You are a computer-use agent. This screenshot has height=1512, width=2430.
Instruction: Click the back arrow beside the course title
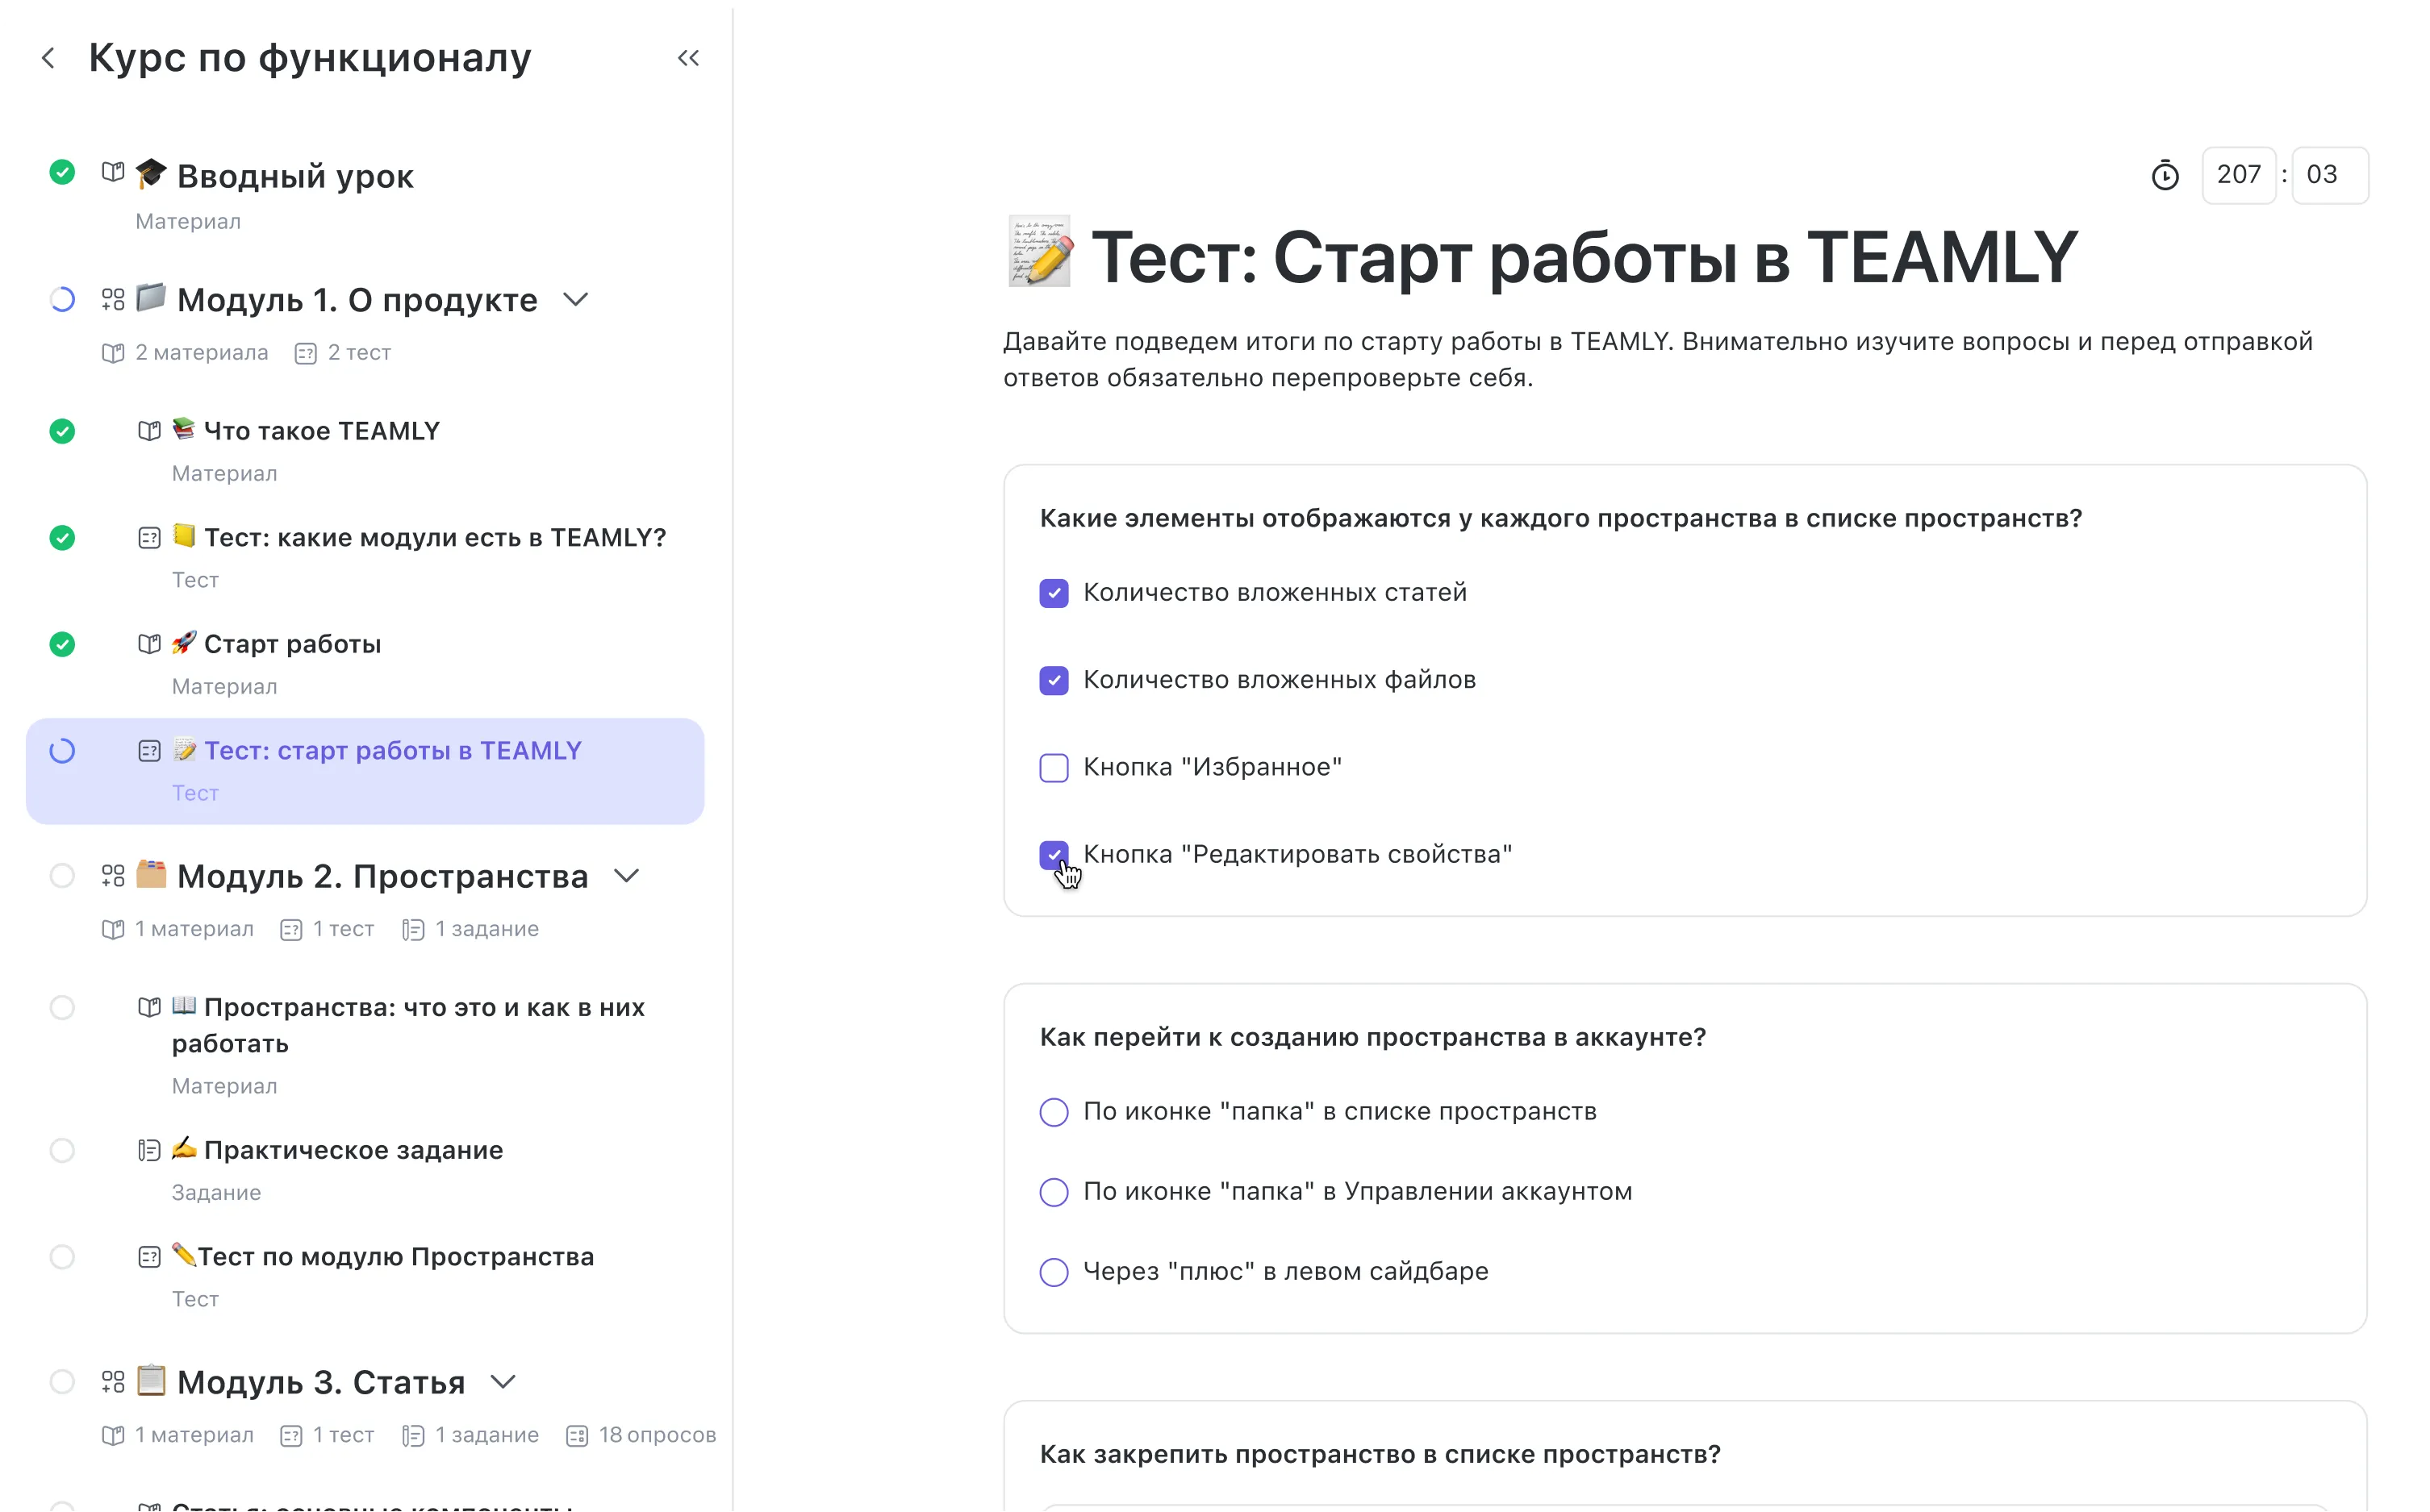pos(48,58)
